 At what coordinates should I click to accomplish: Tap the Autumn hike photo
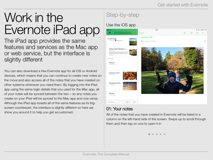click(172, 71)
